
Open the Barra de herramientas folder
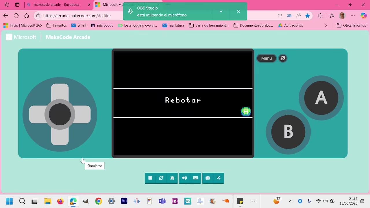209,25
